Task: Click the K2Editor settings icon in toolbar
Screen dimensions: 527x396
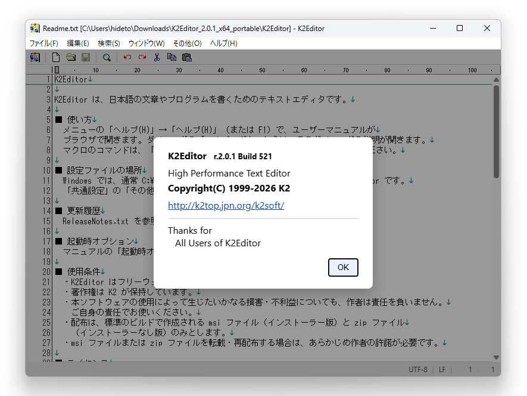Action: pyautogui.click(x=35, y=58)
